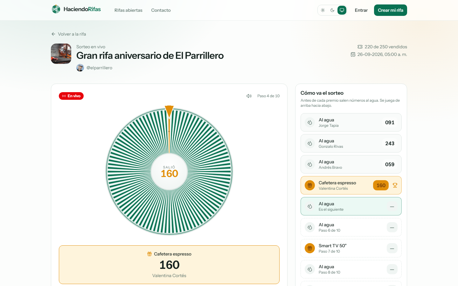Click droplet icon in Jorge Tapia row
Screen dimensions: 458x286
(x=310, y=122)
